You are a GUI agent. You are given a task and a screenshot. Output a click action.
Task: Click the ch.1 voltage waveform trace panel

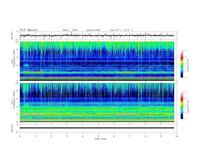click(x=98, y=35)
